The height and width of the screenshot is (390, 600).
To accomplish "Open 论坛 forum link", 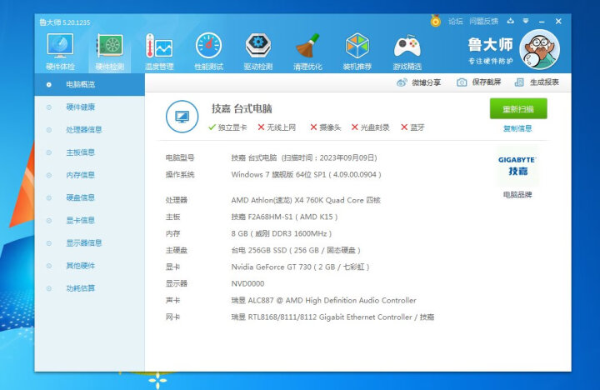I will click(x=455, y=22).
